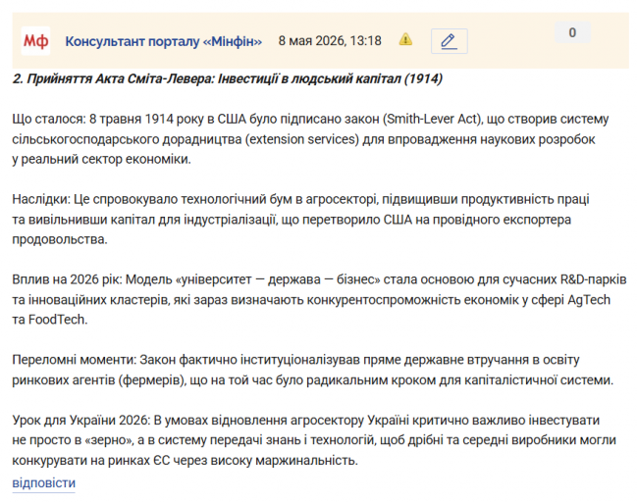Screen dimensions: 637x502
Task: Click the text «Smith-Lever Act» in the first paragraph
Action: (432, 119)
